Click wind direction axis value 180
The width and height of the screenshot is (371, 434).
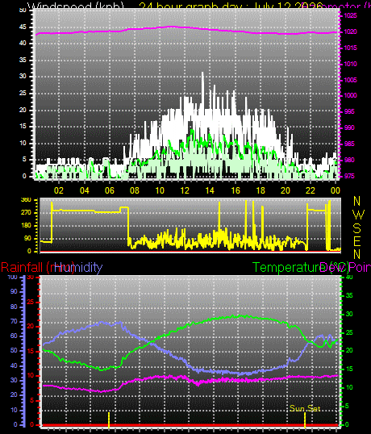coord(26,225)
